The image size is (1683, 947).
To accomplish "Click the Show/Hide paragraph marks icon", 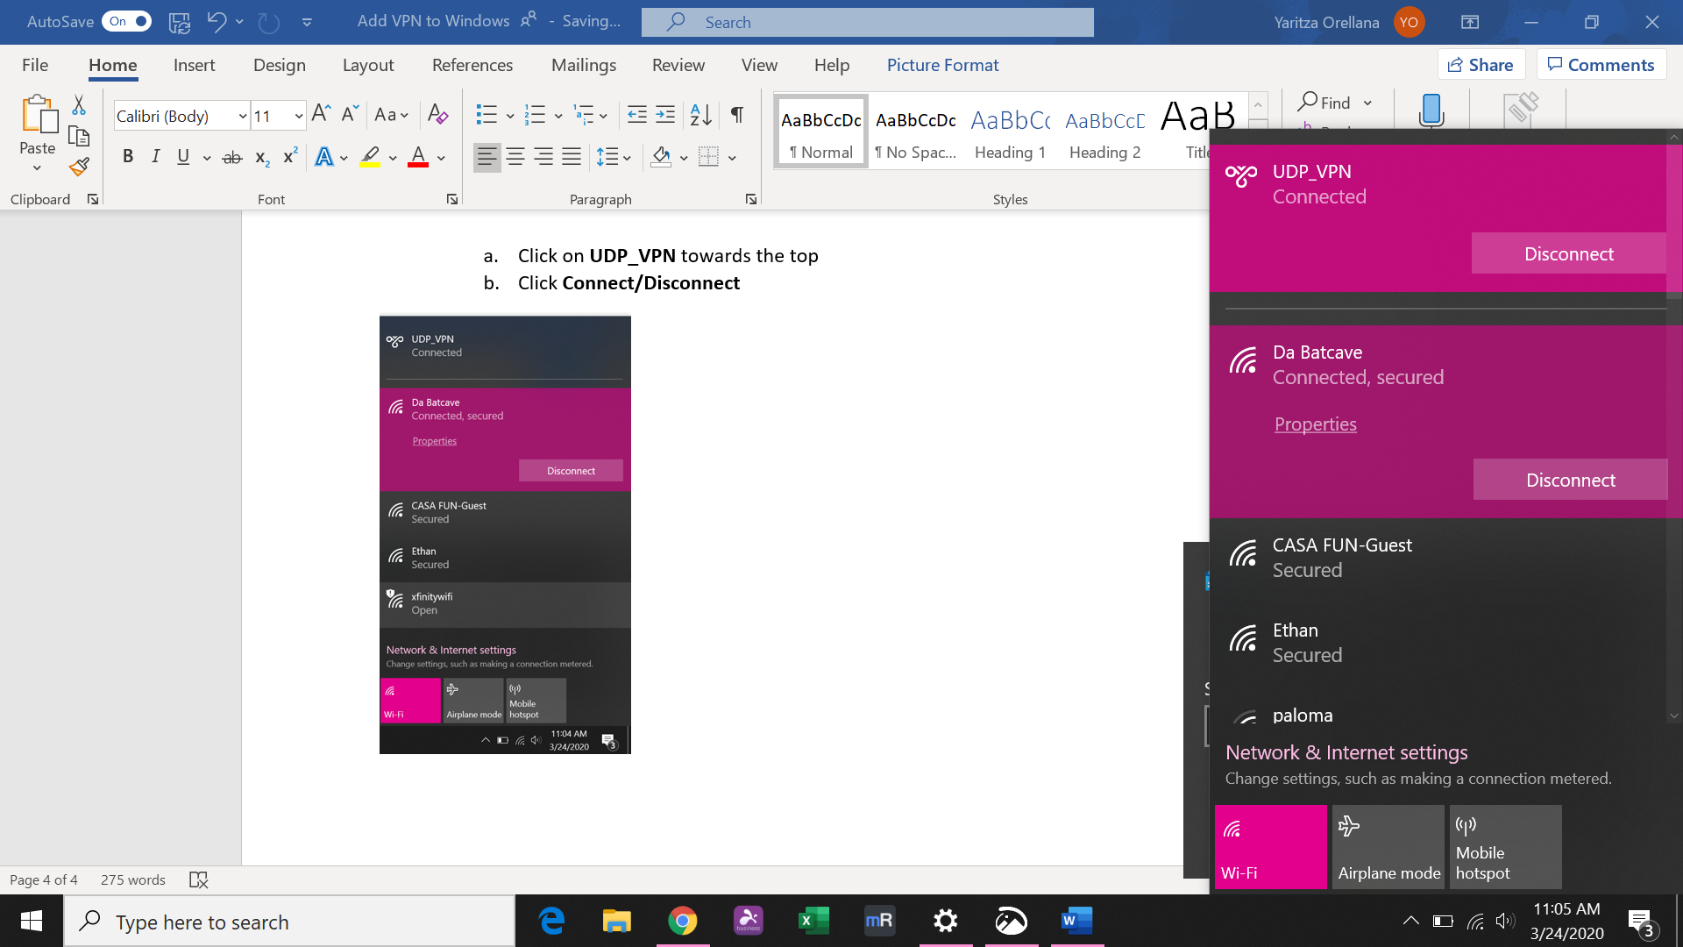I will [x=737, y=115].
